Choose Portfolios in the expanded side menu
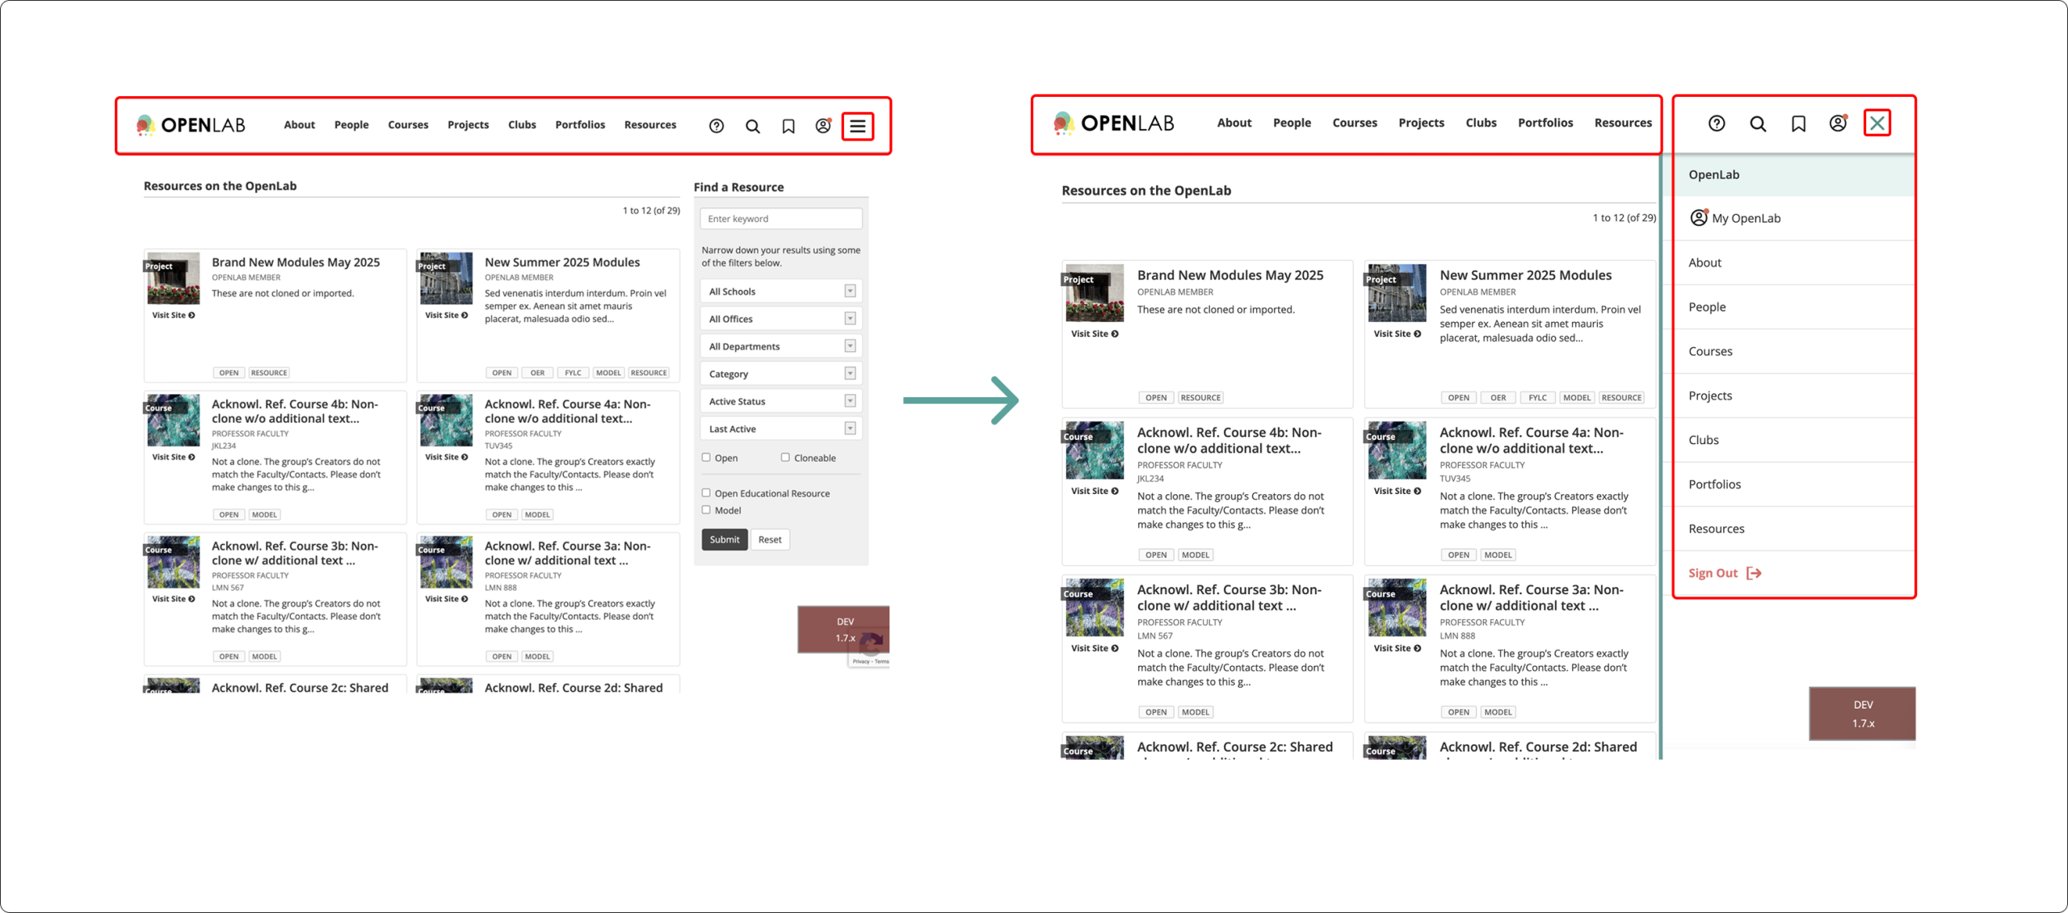The height and width of the screenshot is (913, 2068). (x=1714, y=484)
